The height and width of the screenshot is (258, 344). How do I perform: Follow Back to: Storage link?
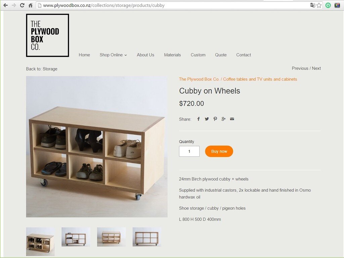click(42, 69)
